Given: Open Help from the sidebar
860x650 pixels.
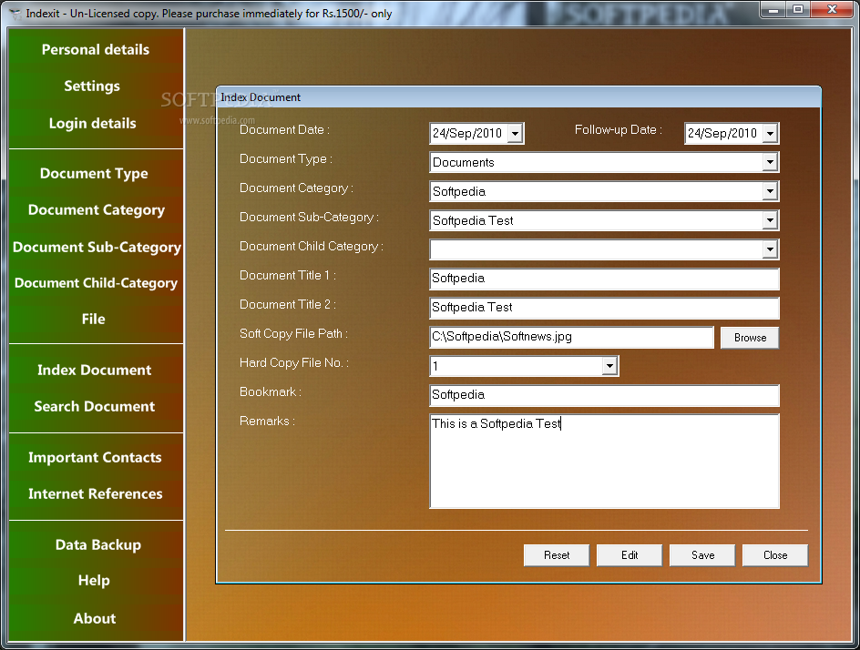Looking at the screenshot, I should coord(94,581).
